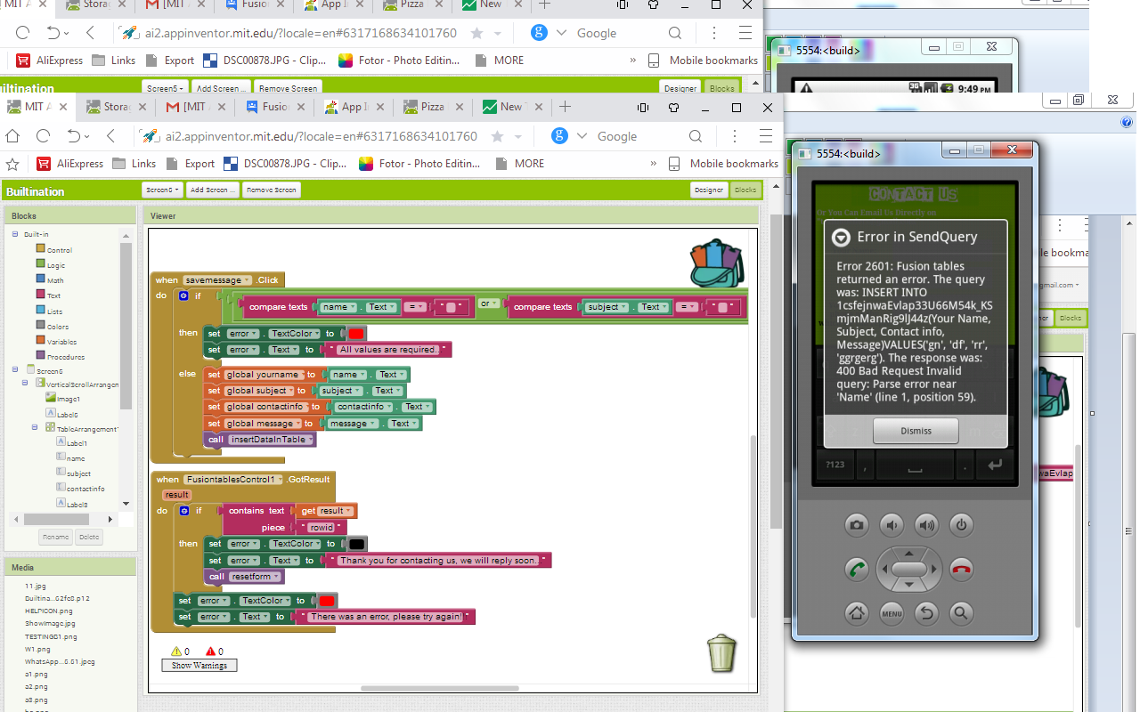1140x712 pixels.
Task: Click the trash can in the Viewer
Action: coord(721,653)
